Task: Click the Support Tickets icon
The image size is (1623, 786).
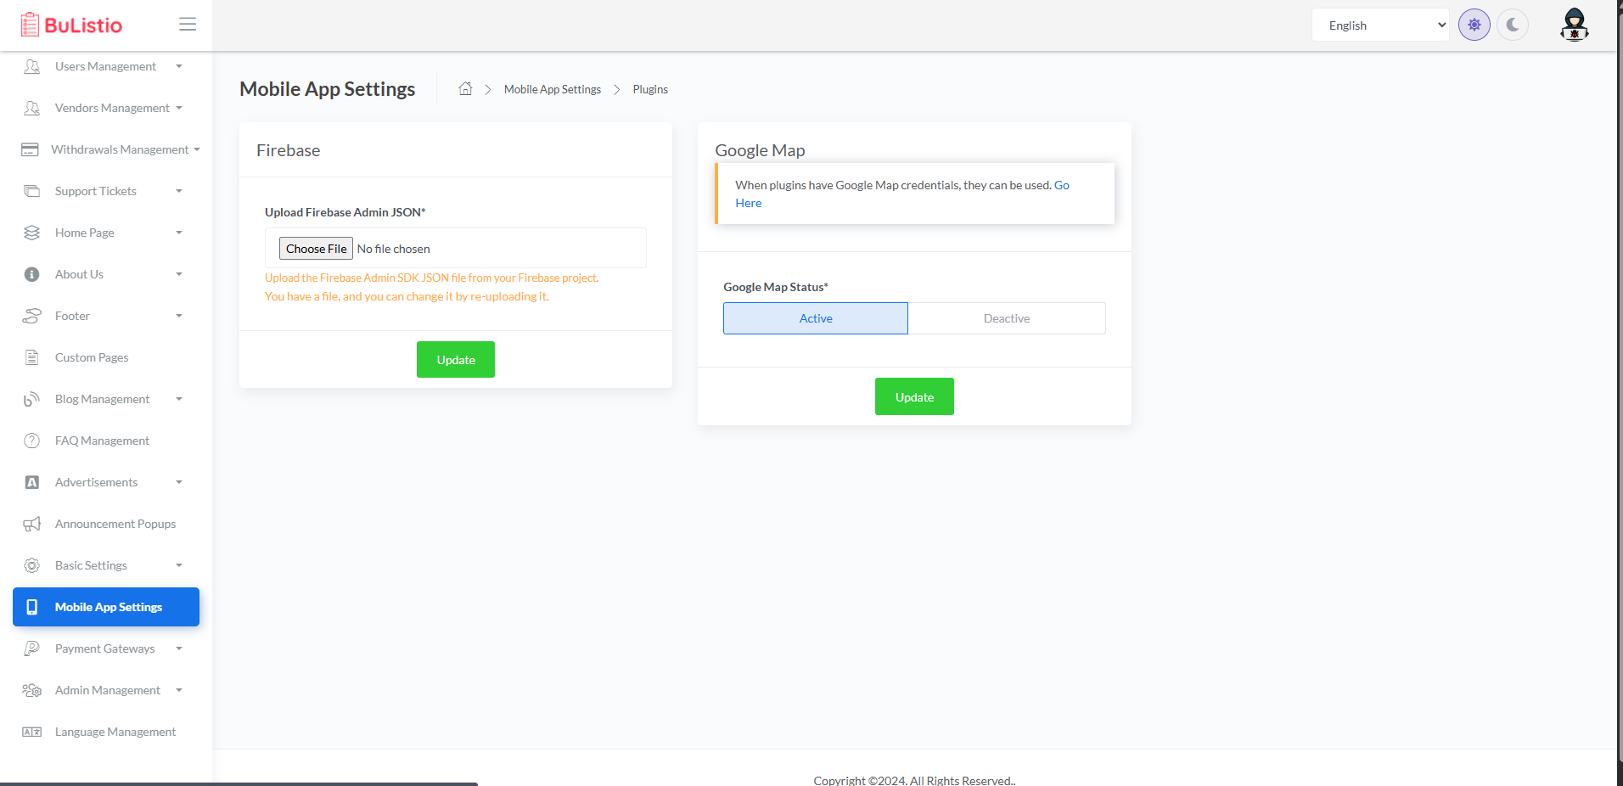Action: 31,191
